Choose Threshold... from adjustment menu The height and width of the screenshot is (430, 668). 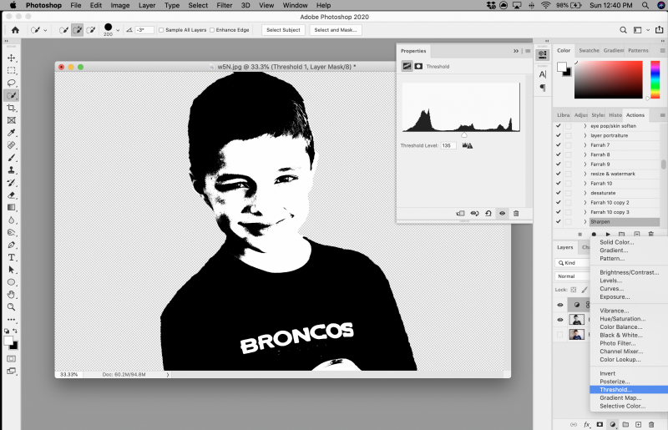pos(629,390)
